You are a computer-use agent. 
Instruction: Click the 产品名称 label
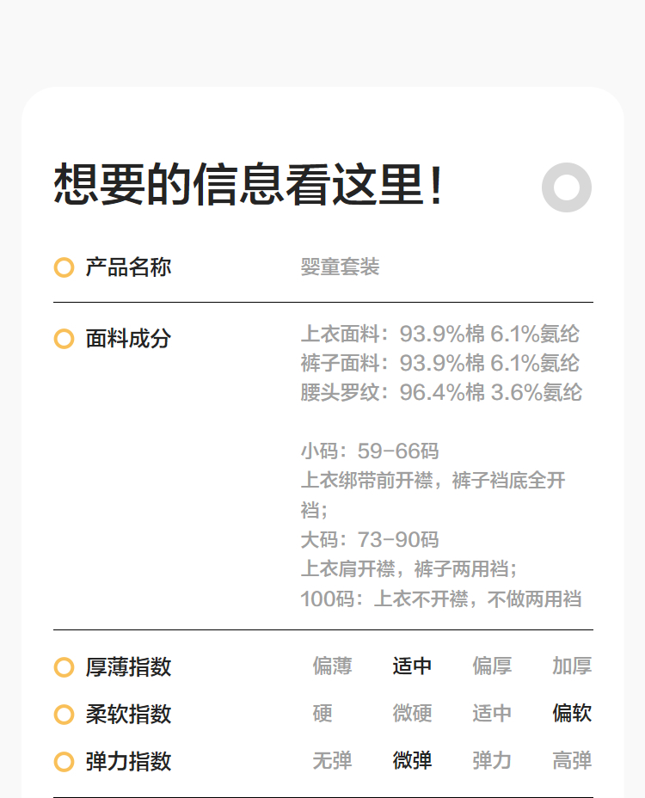tap(128, 267)
